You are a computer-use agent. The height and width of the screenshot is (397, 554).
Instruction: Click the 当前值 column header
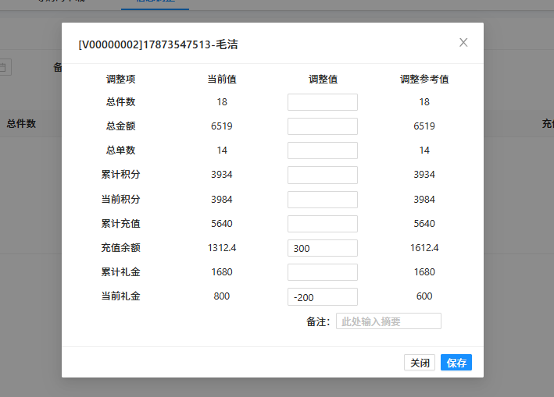pyautogui.click(x=222, y=79)
